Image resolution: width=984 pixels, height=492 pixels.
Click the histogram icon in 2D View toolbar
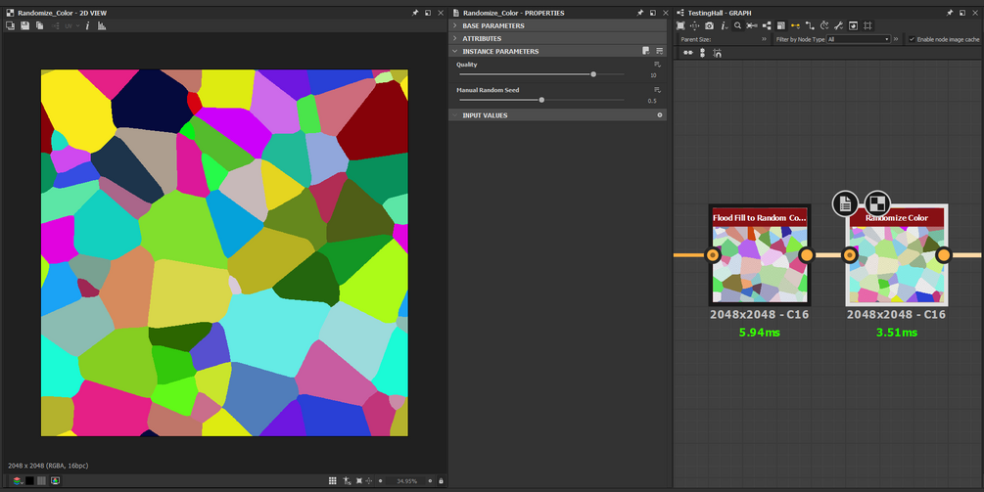coord(102,25)
